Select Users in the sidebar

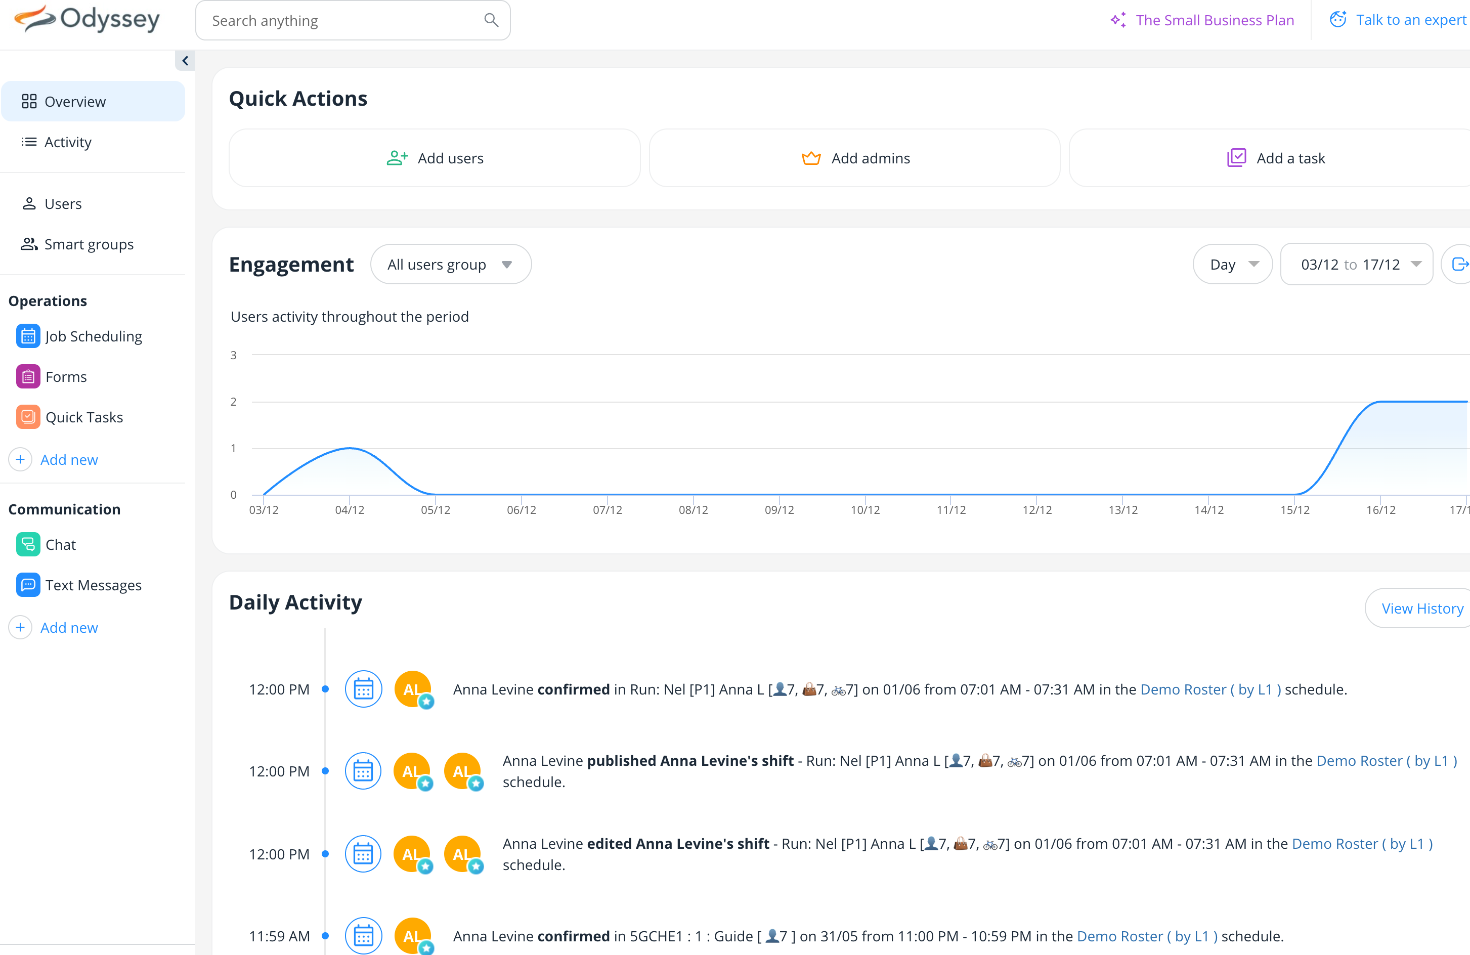(62, 204)
